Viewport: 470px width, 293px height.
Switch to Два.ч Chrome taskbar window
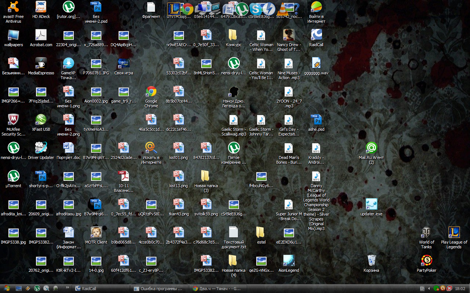pos(218,289)
